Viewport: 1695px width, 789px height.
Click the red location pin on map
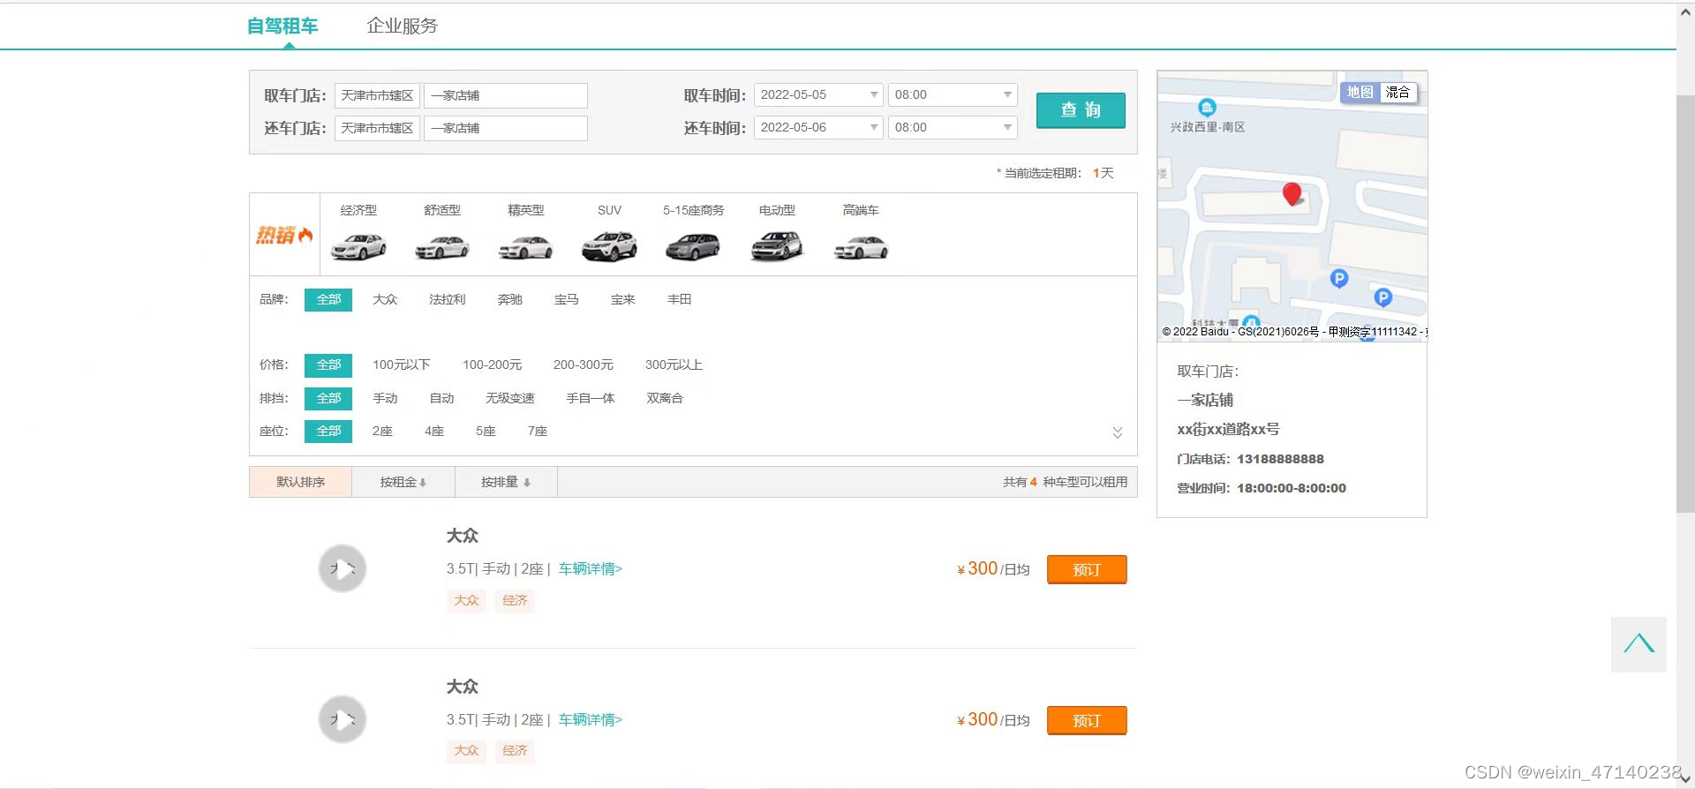pos(1292,194)
